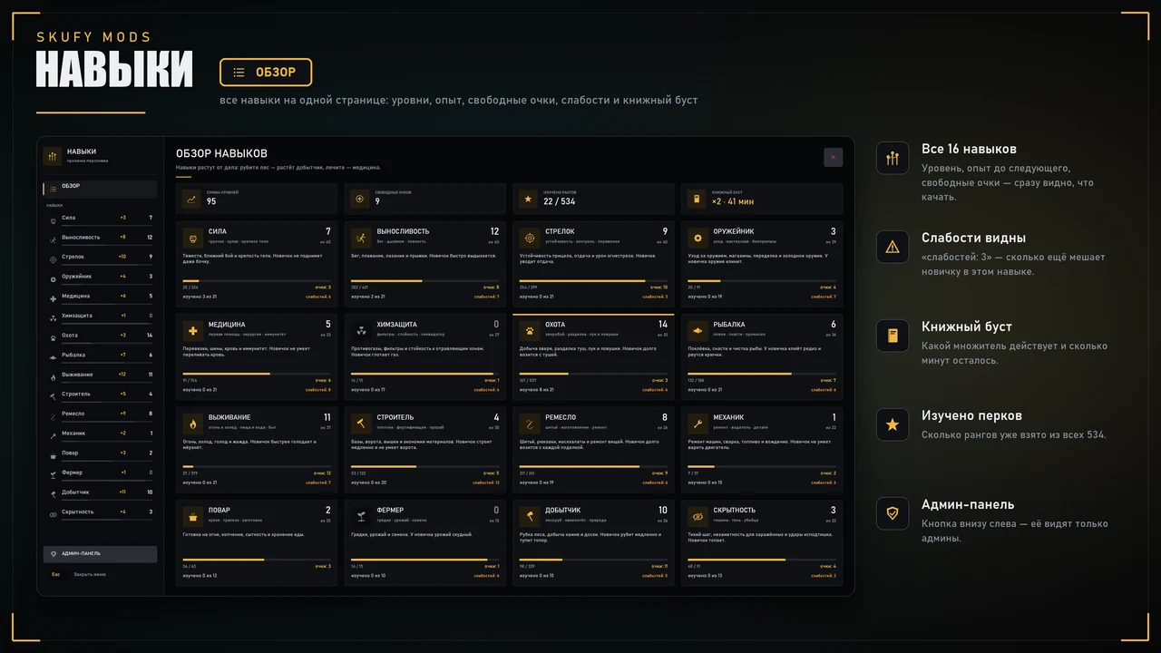The height and width of the screenshot is (653, 1161).
Task: Click the needle icon on the Ремесло card
Action: [530, 424]
